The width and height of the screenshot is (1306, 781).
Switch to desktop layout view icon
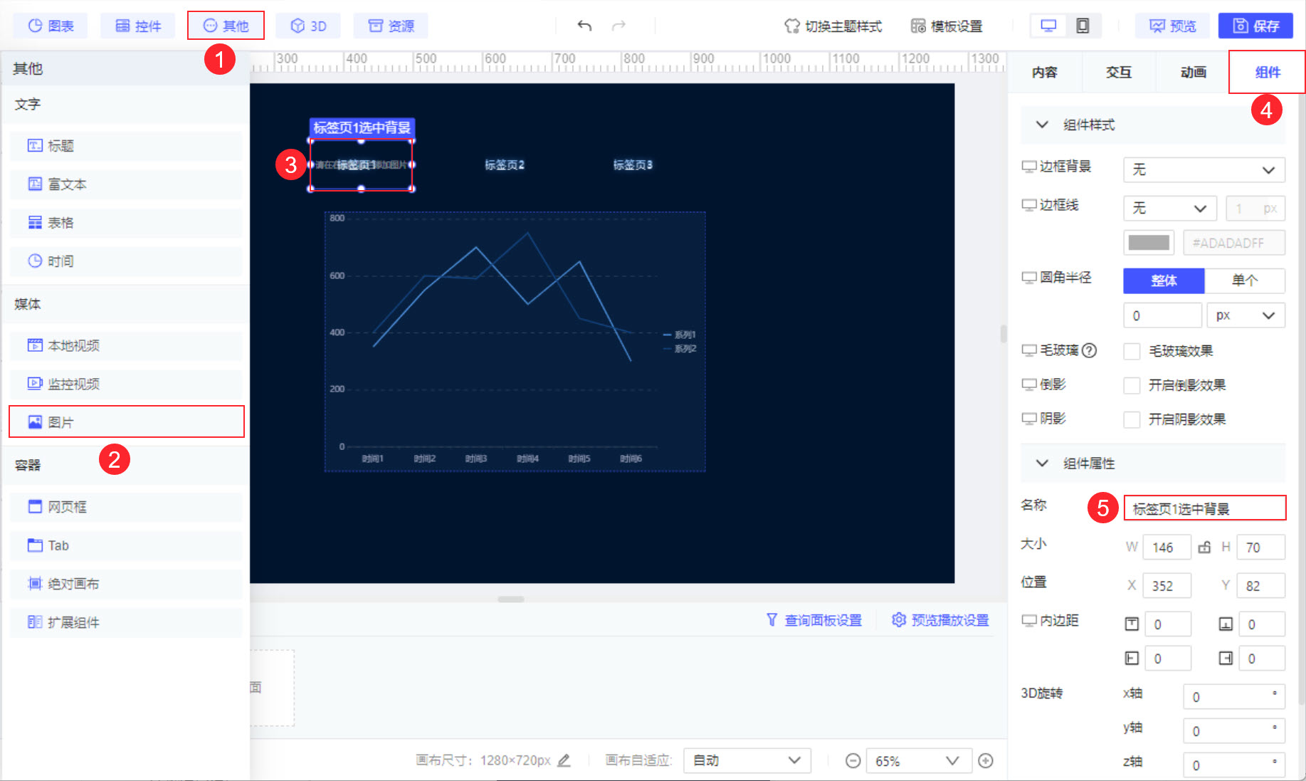(1048, 26)
